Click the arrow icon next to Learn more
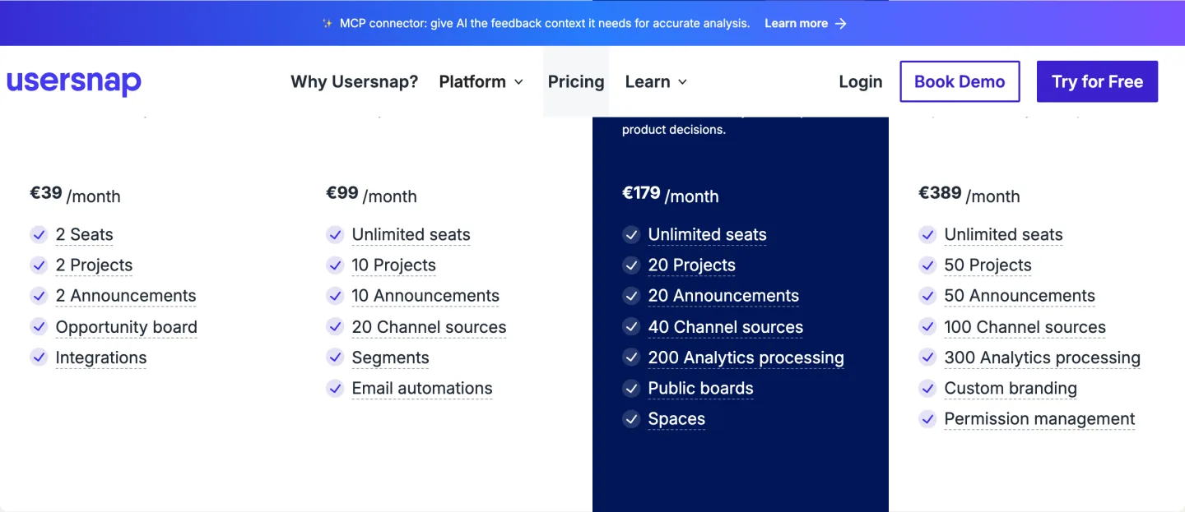This screenshot has width=1185, height=512. (x=840, y=23)
